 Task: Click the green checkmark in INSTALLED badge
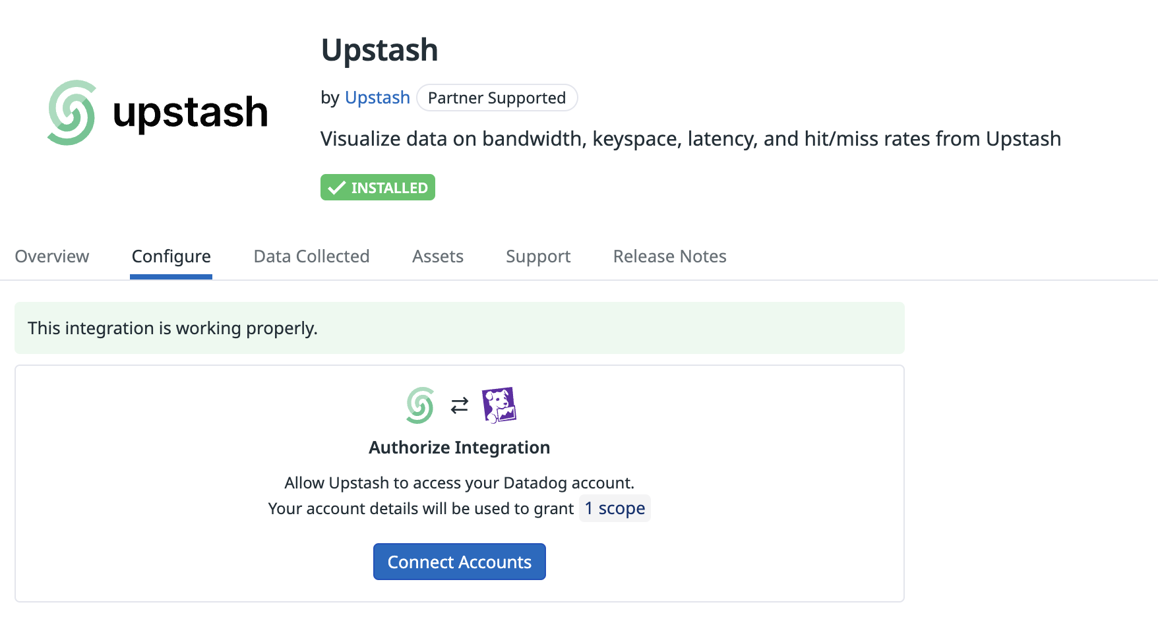point(336,188)
